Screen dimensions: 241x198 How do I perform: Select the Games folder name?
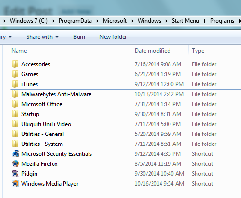(30, 74)
